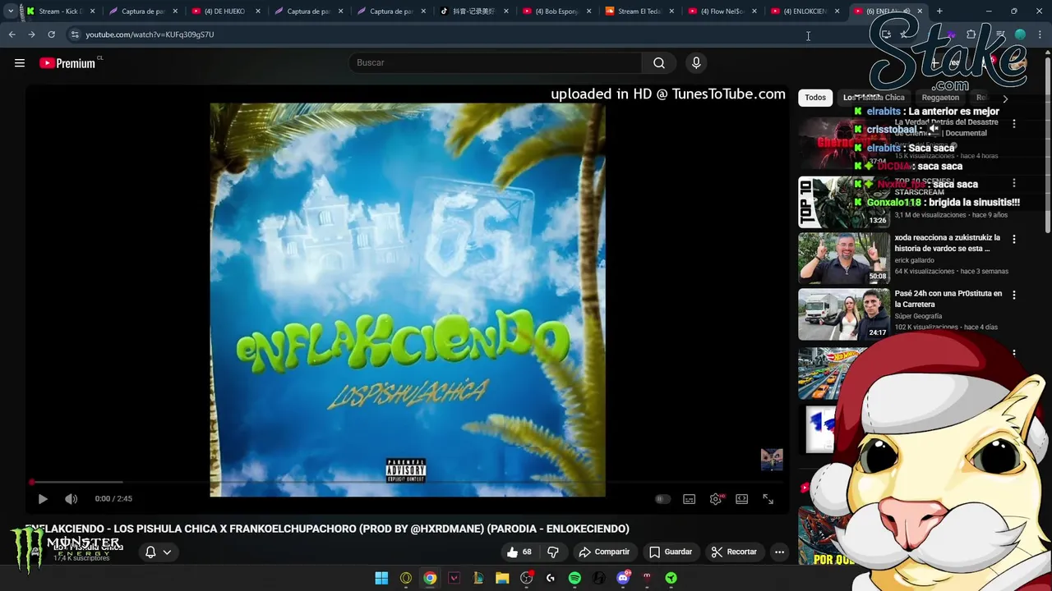The image size is (1052, 591).
Task: Switch to the Stream El Teda tab
Action: point(640,11)
